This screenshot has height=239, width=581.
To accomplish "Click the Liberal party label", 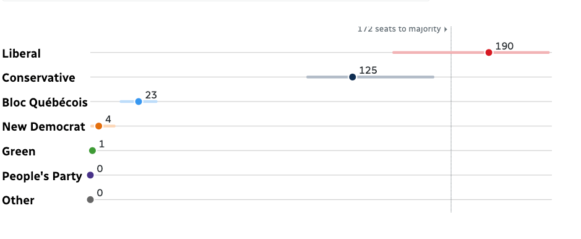I will [x=22, y=54].
